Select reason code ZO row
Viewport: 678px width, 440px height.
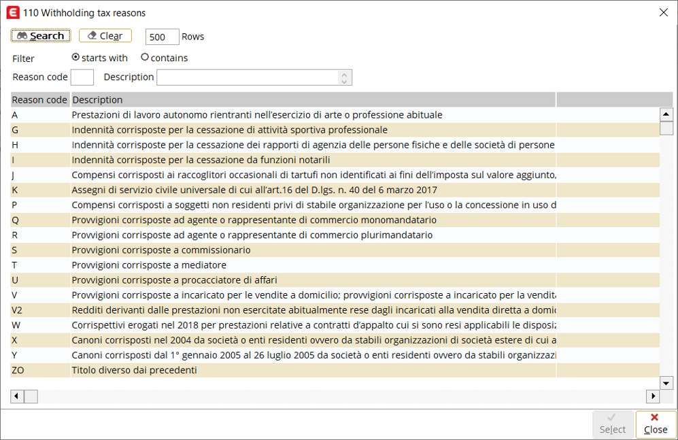click(x=335, y=371)
